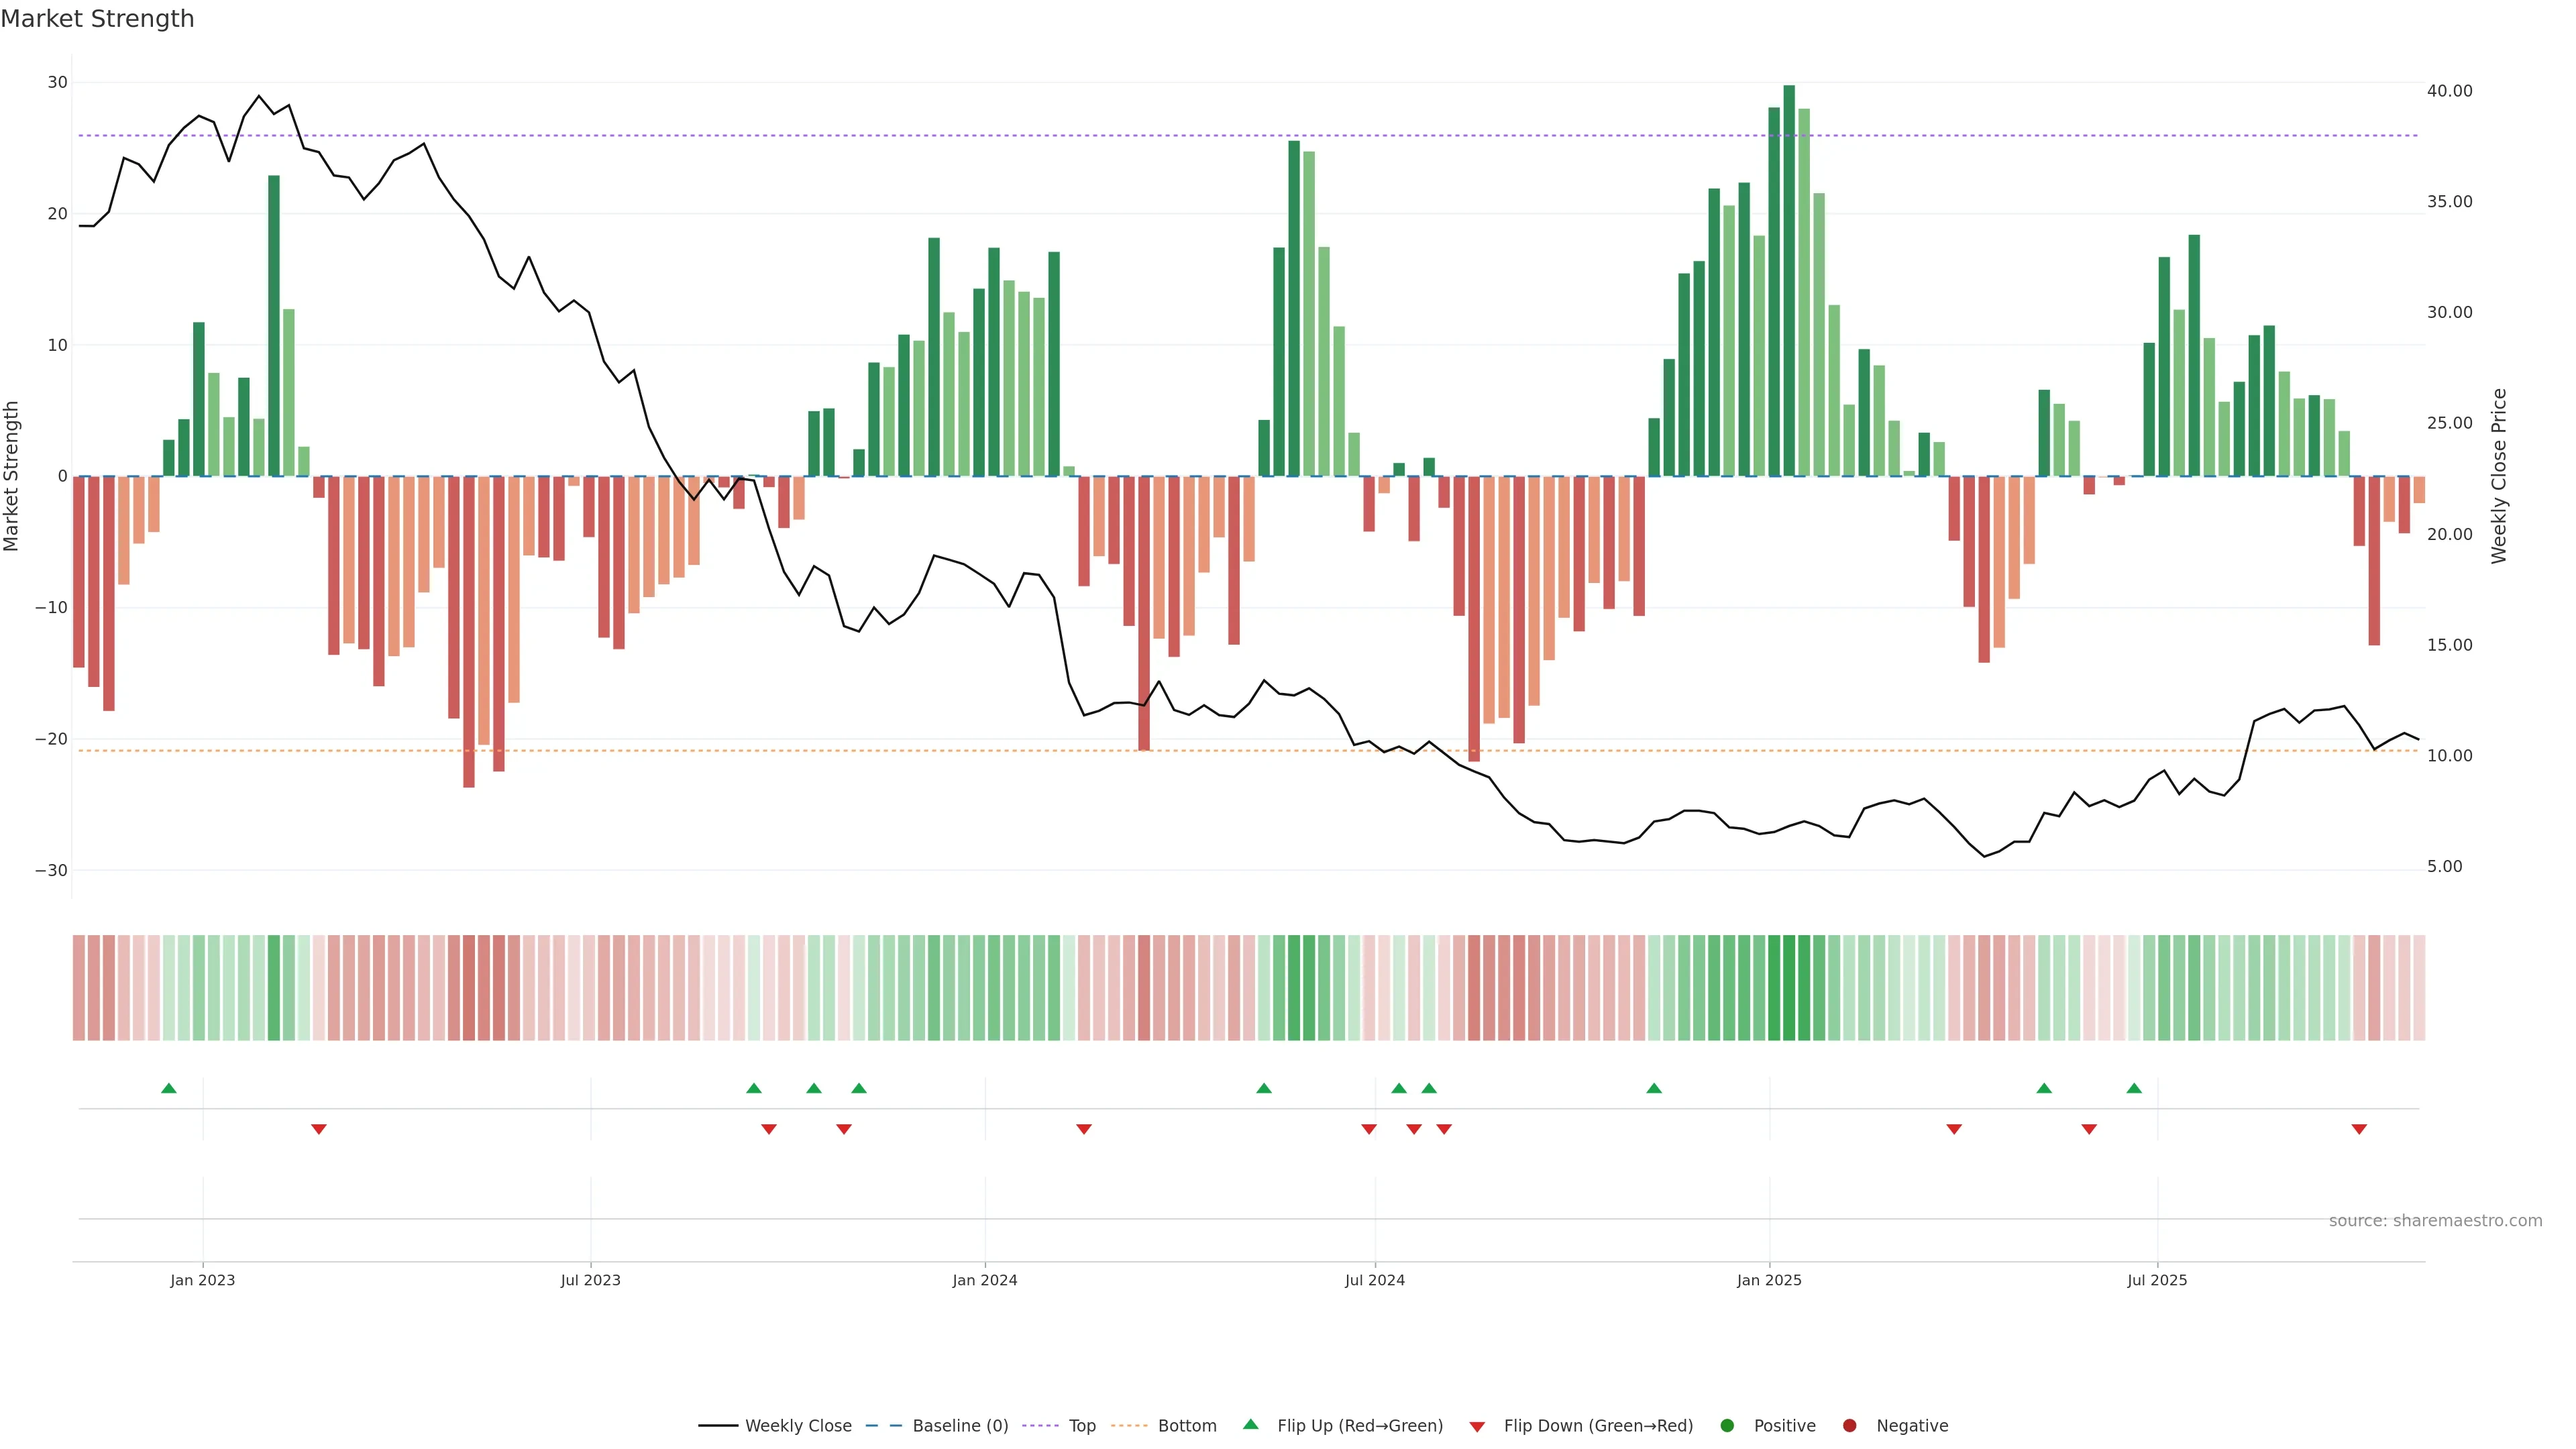
Task: Click the source: sharemaestro.com text
Action: pos(2435,1221)
